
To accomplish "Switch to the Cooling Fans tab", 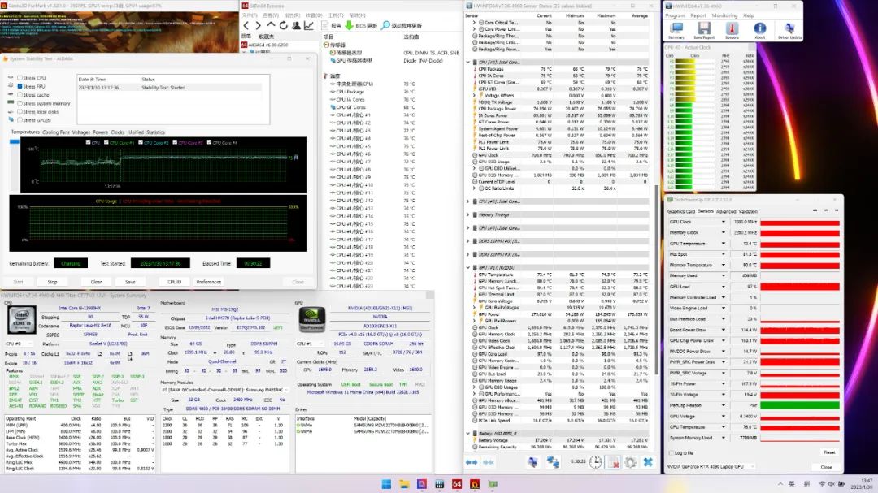I will point(56,132).
